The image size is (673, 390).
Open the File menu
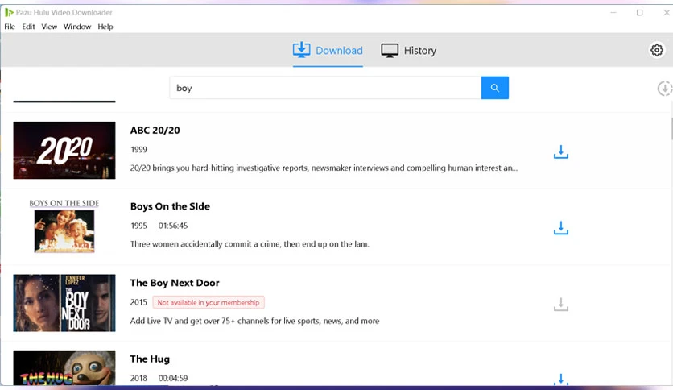[10, 27]
